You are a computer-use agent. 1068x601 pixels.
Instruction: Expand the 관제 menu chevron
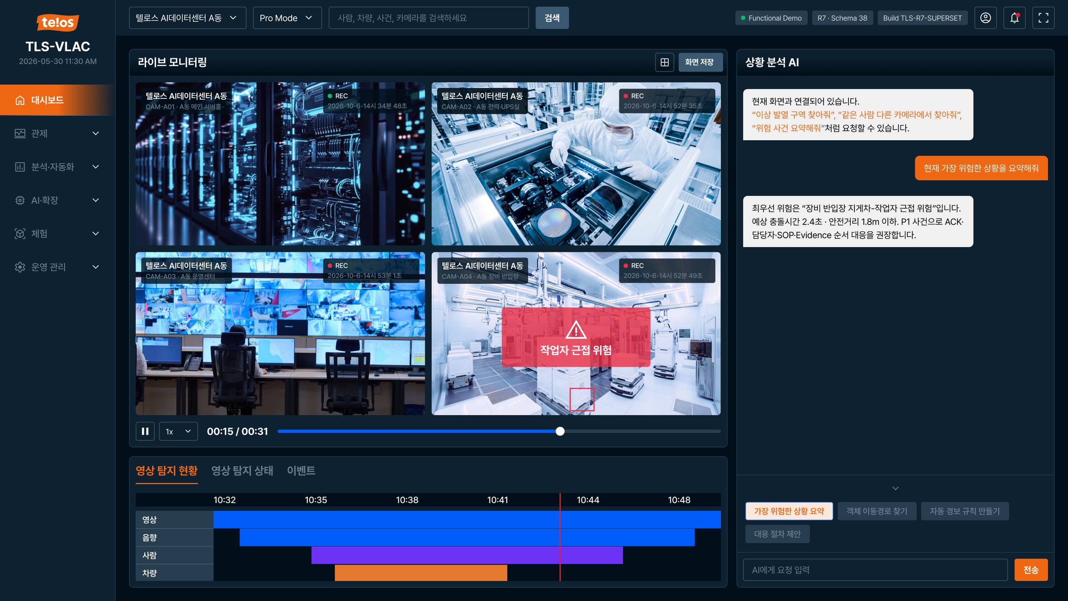click(96, 134)
